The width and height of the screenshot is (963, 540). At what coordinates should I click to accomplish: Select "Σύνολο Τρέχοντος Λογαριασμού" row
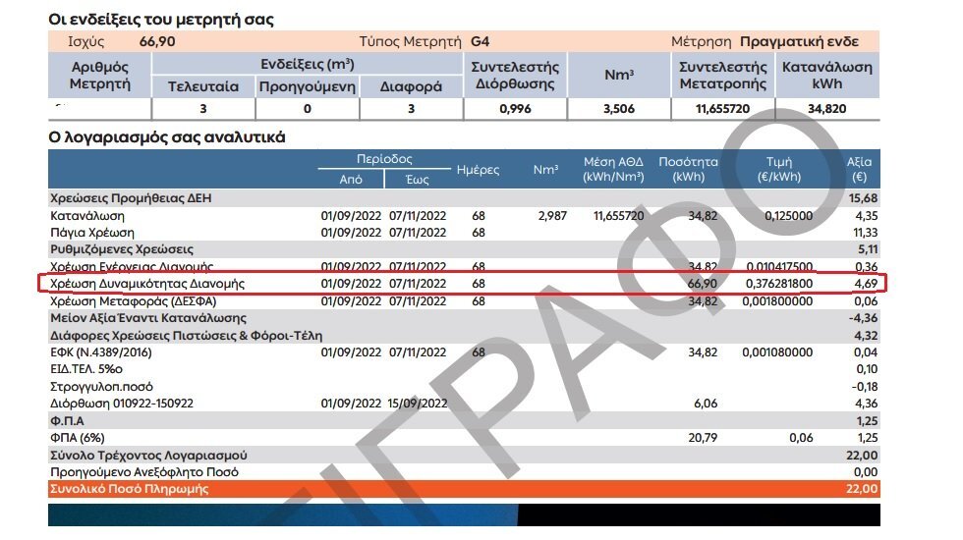tap(464, 456)
